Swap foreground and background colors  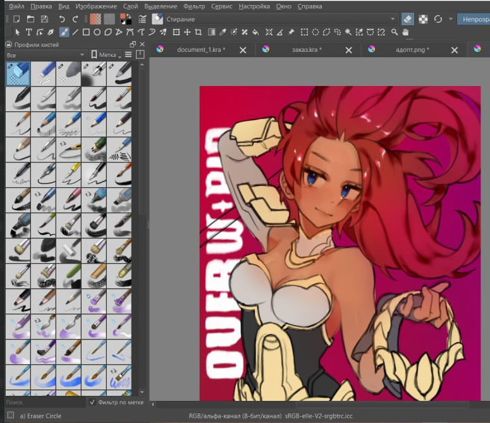(x=128, y=16)
